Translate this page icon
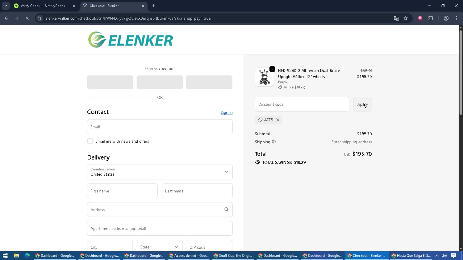Viewport: 463px width, 260px height. (396, 18)
